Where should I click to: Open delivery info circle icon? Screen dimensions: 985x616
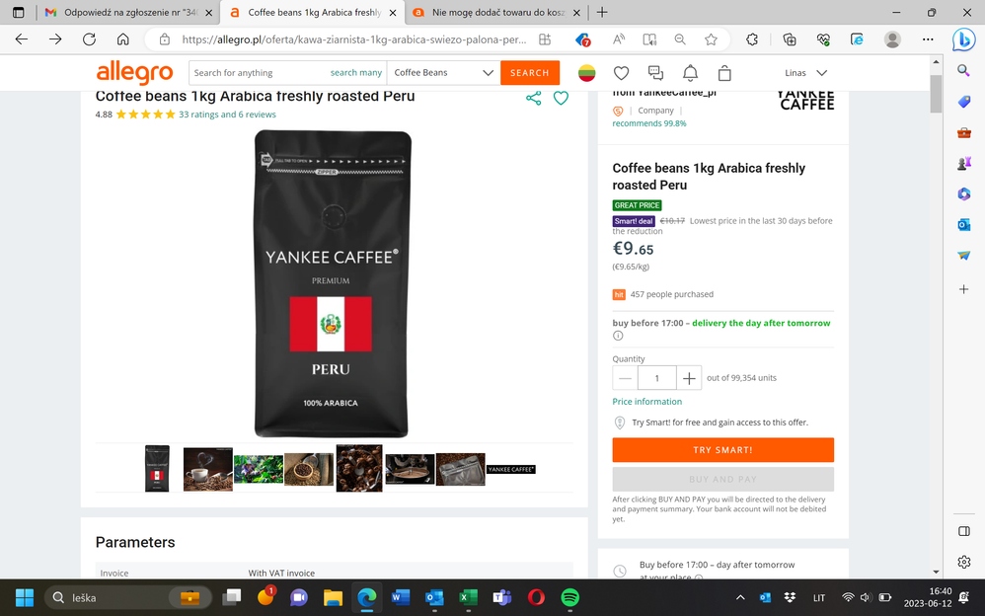pyautogui.click(x=618, y=336)
